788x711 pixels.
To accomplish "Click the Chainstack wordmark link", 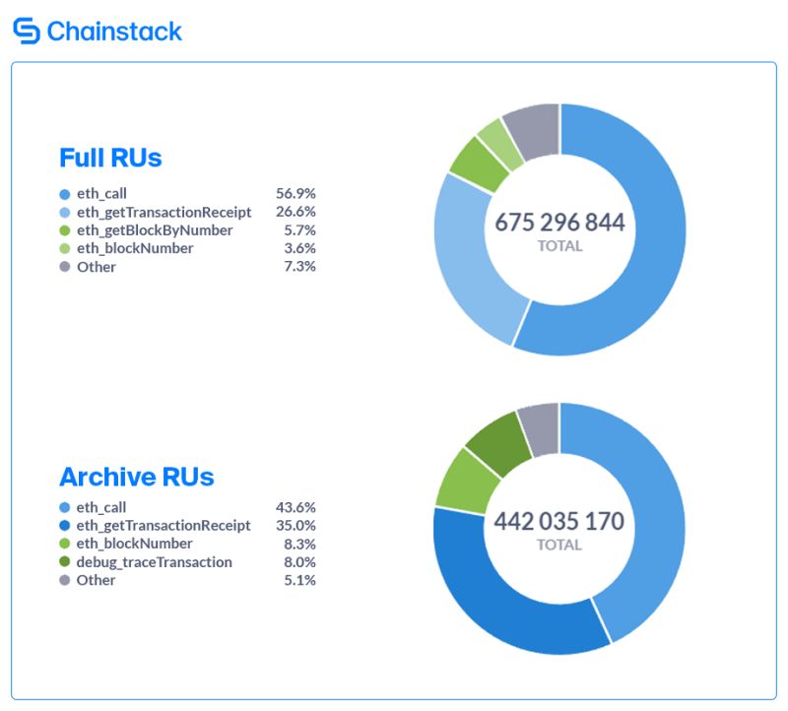I will [x=114, y=31].
